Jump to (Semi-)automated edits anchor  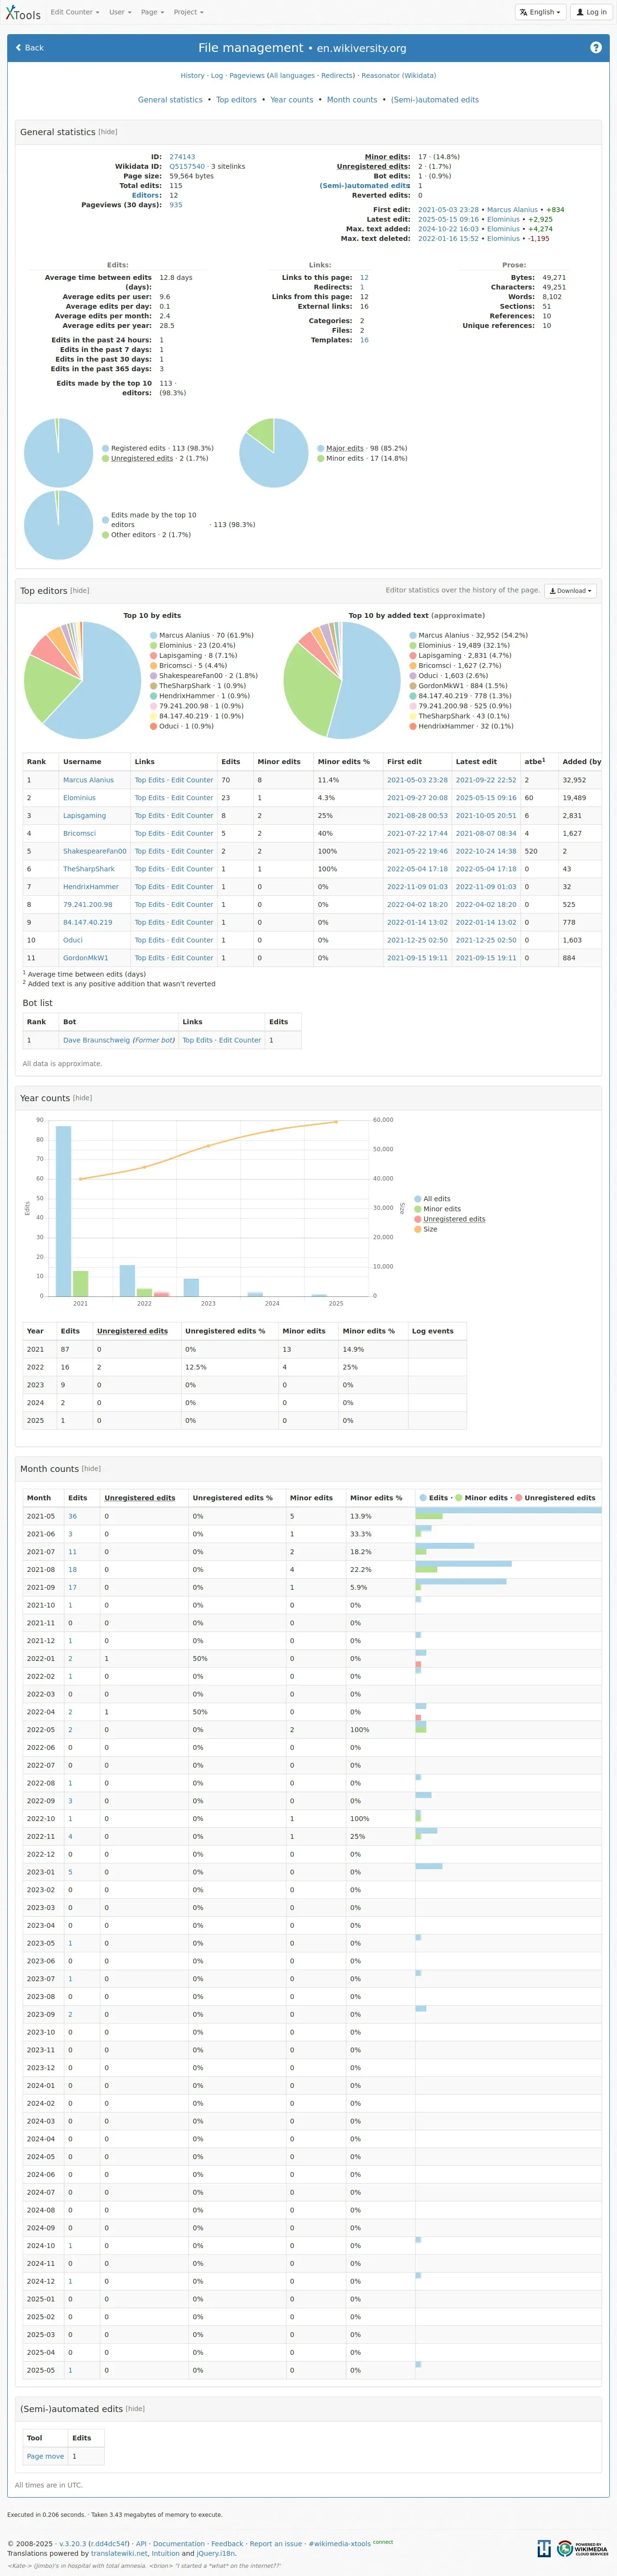point(435,100)
